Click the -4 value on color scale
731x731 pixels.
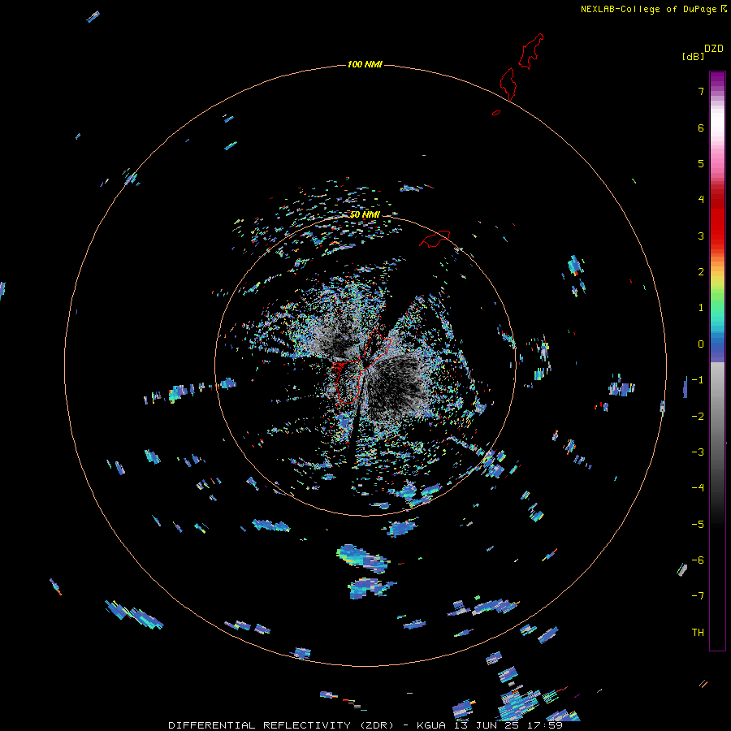tap(698, 488)
